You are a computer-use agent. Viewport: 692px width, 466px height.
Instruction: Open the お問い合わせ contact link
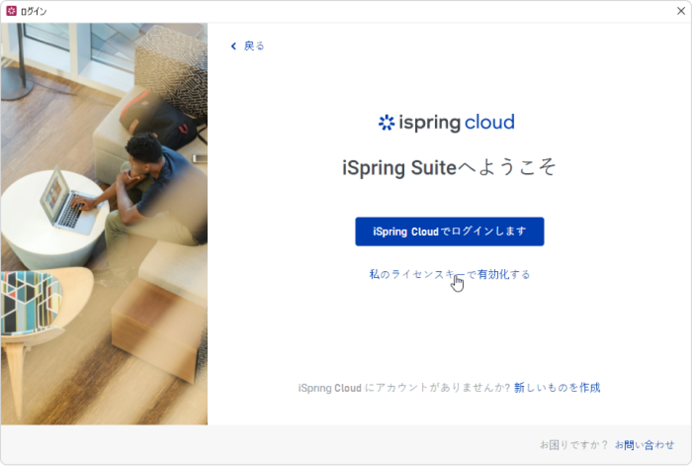[x=644, y=445]
